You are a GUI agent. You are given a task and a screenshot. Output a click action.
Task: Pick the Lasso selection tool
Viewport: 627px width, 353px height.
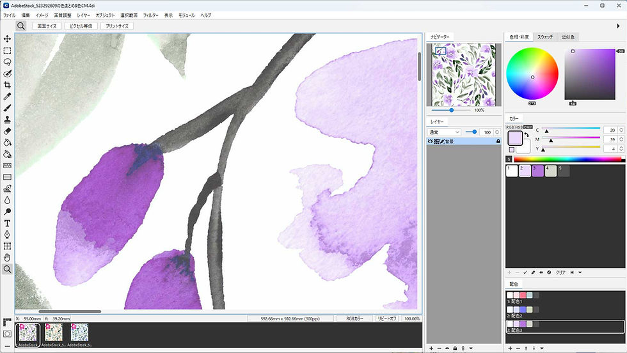pyautogui.click(x=7, y=62)
